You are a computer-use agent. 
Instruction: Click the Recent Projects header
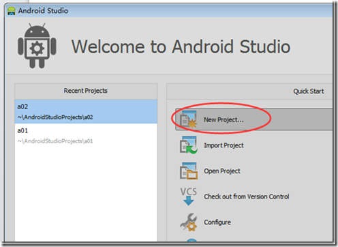point(86,91)
